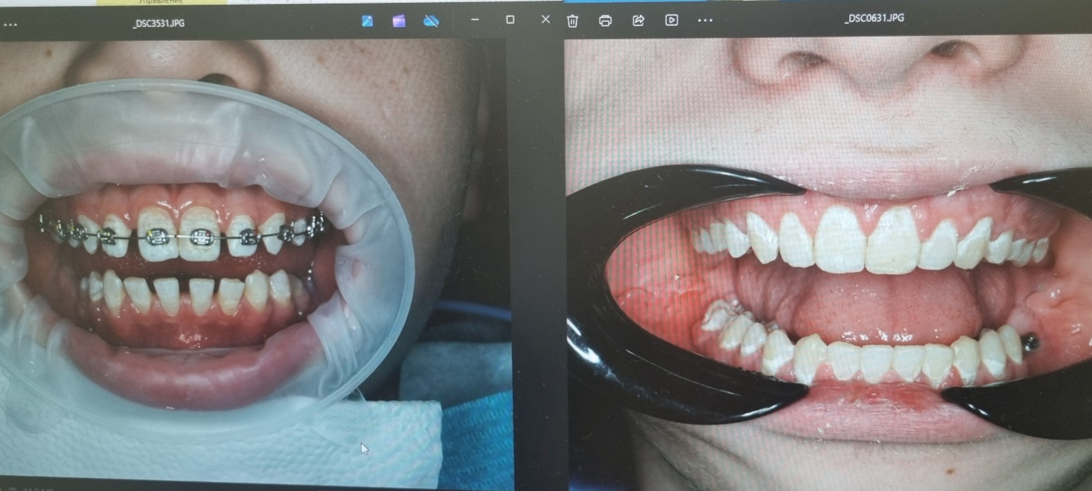Click the purple Clipchamp video icon
The height and width of the screenshot is (491, 1092).
tap(399, 21)
